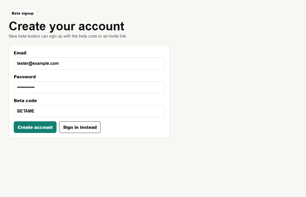306x197 pixels.
Task: Click the Password field label
Action: 25,77
